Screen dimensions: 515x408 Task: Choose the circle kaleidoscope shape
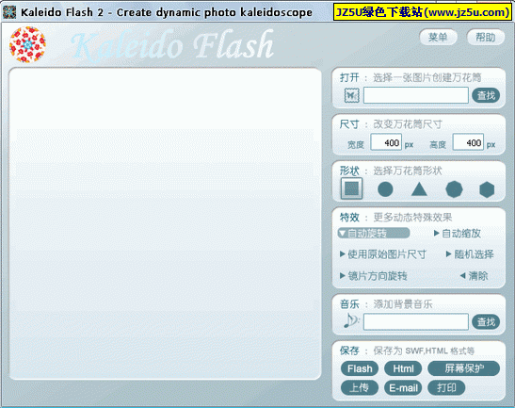[x=385, y=189]
